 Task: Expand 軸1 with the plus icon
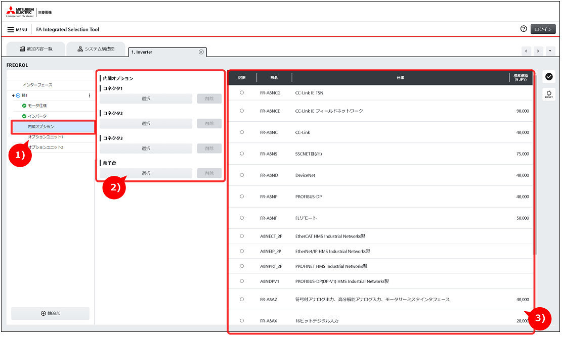(x=13, y=95)
